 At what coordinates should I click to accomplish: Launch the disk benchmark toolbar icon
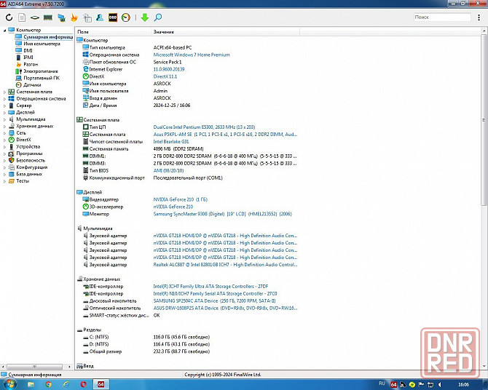pos(35,17)
